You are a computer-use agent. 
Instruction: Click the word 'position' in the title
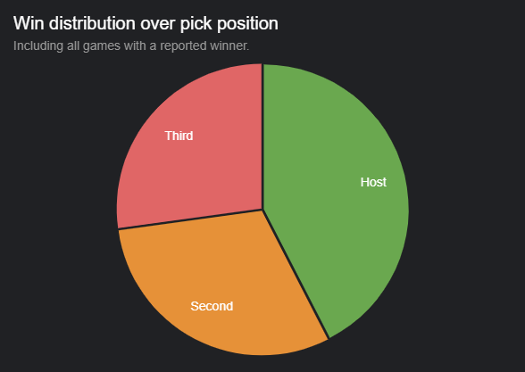click(247, 24)
